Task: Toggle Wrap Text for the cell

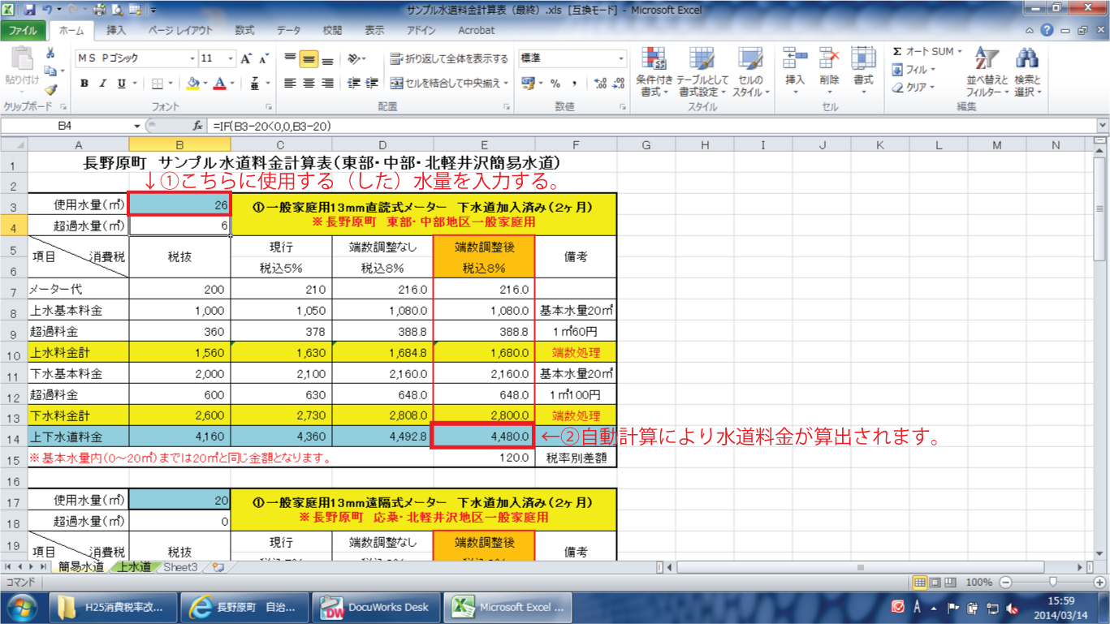Action: click(449, 59)
